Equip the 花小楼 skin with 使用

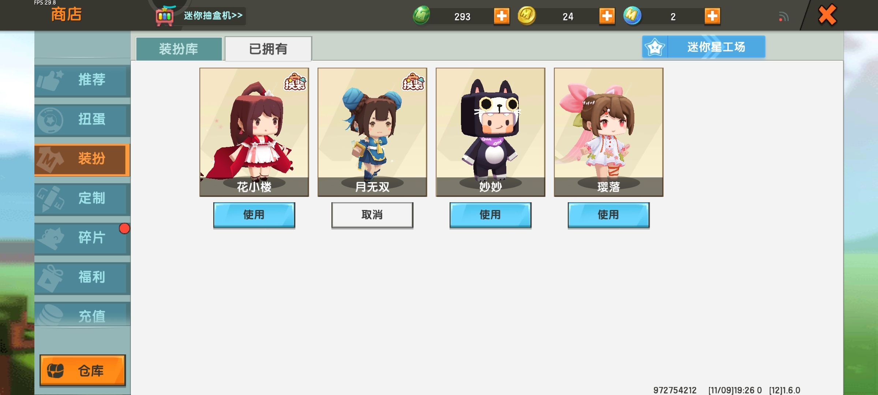pyautogui.click(x=254, y=215)
